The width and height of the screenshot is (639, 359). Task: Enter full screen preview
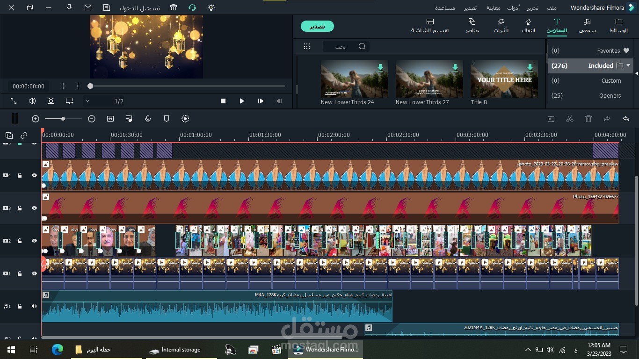(x=14, y=101)
